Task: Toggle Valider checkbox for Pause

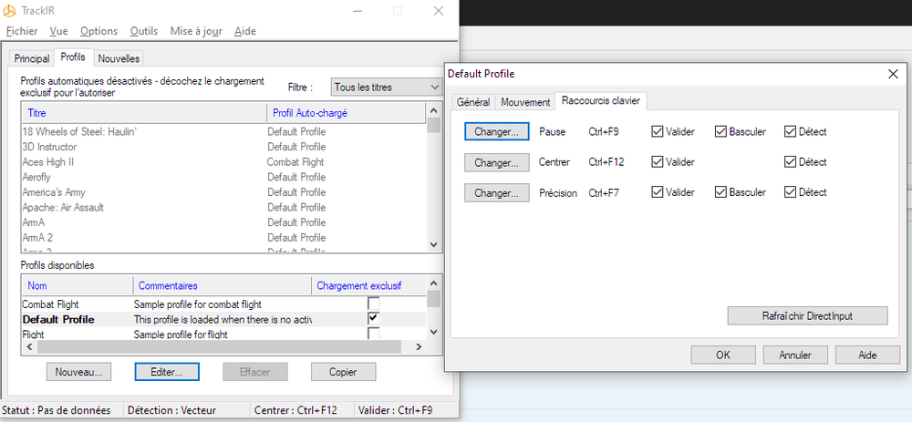Action: [x=658, y=132]
